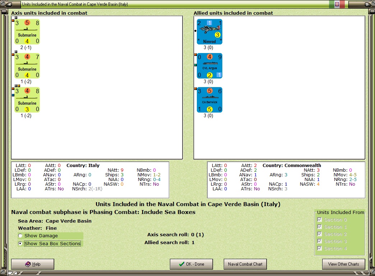Image resolution: width=375 pixels, height=276 pixels.
Task: Click the window menu button in the title bar
Action: (x=9, y=4)
